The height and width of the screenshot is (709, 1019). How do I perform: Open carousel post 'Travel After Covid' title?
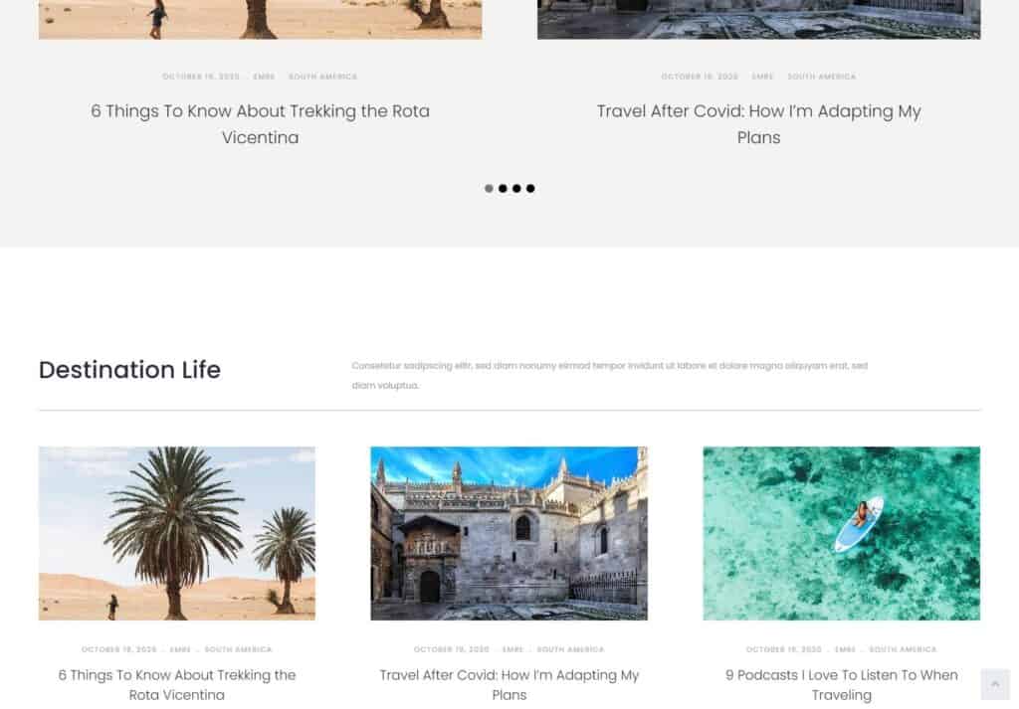point(758,124)
